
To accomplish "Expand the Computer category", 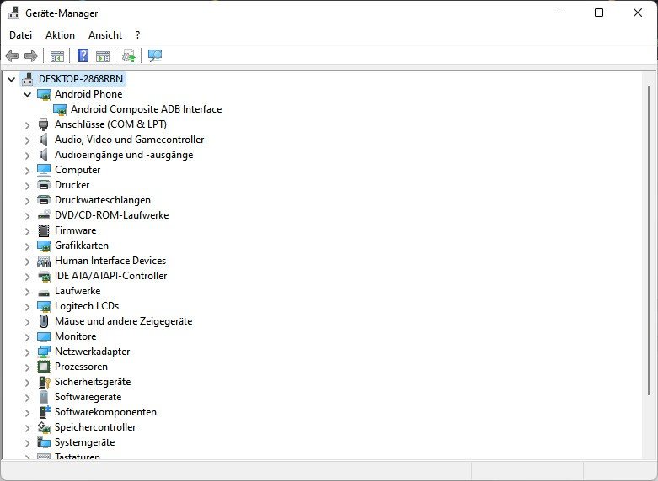I will click(x=27, y=170).
